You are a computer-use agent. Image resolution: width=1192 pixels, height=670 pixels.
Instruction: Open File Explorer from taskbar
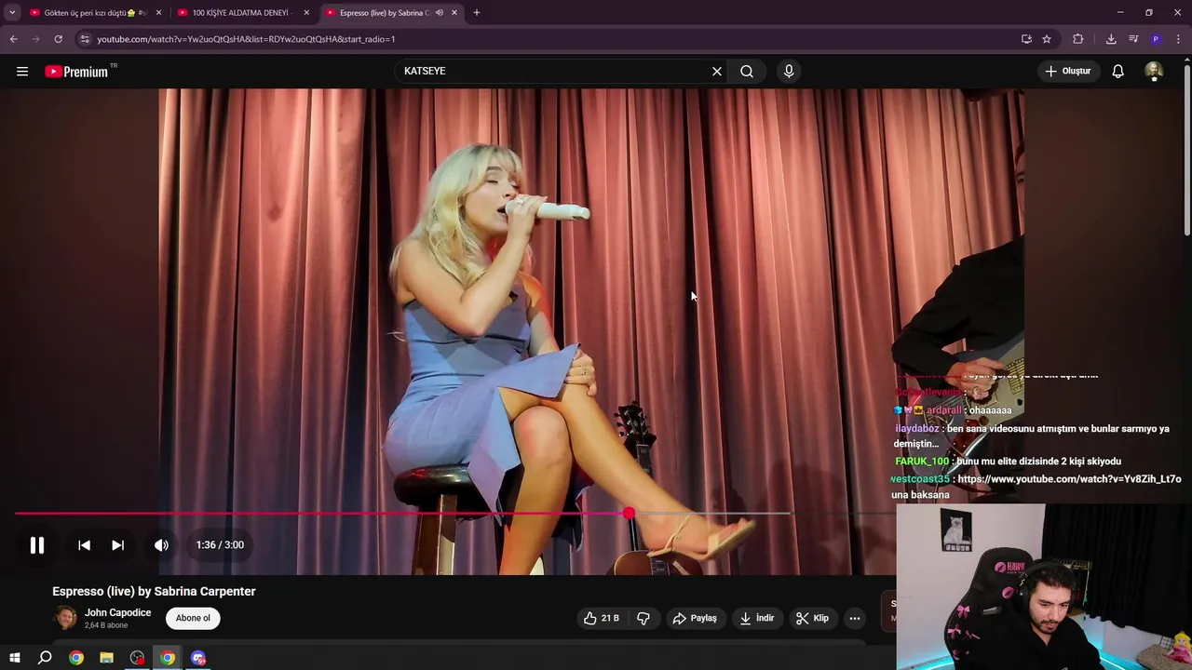[x=107, y=658]
